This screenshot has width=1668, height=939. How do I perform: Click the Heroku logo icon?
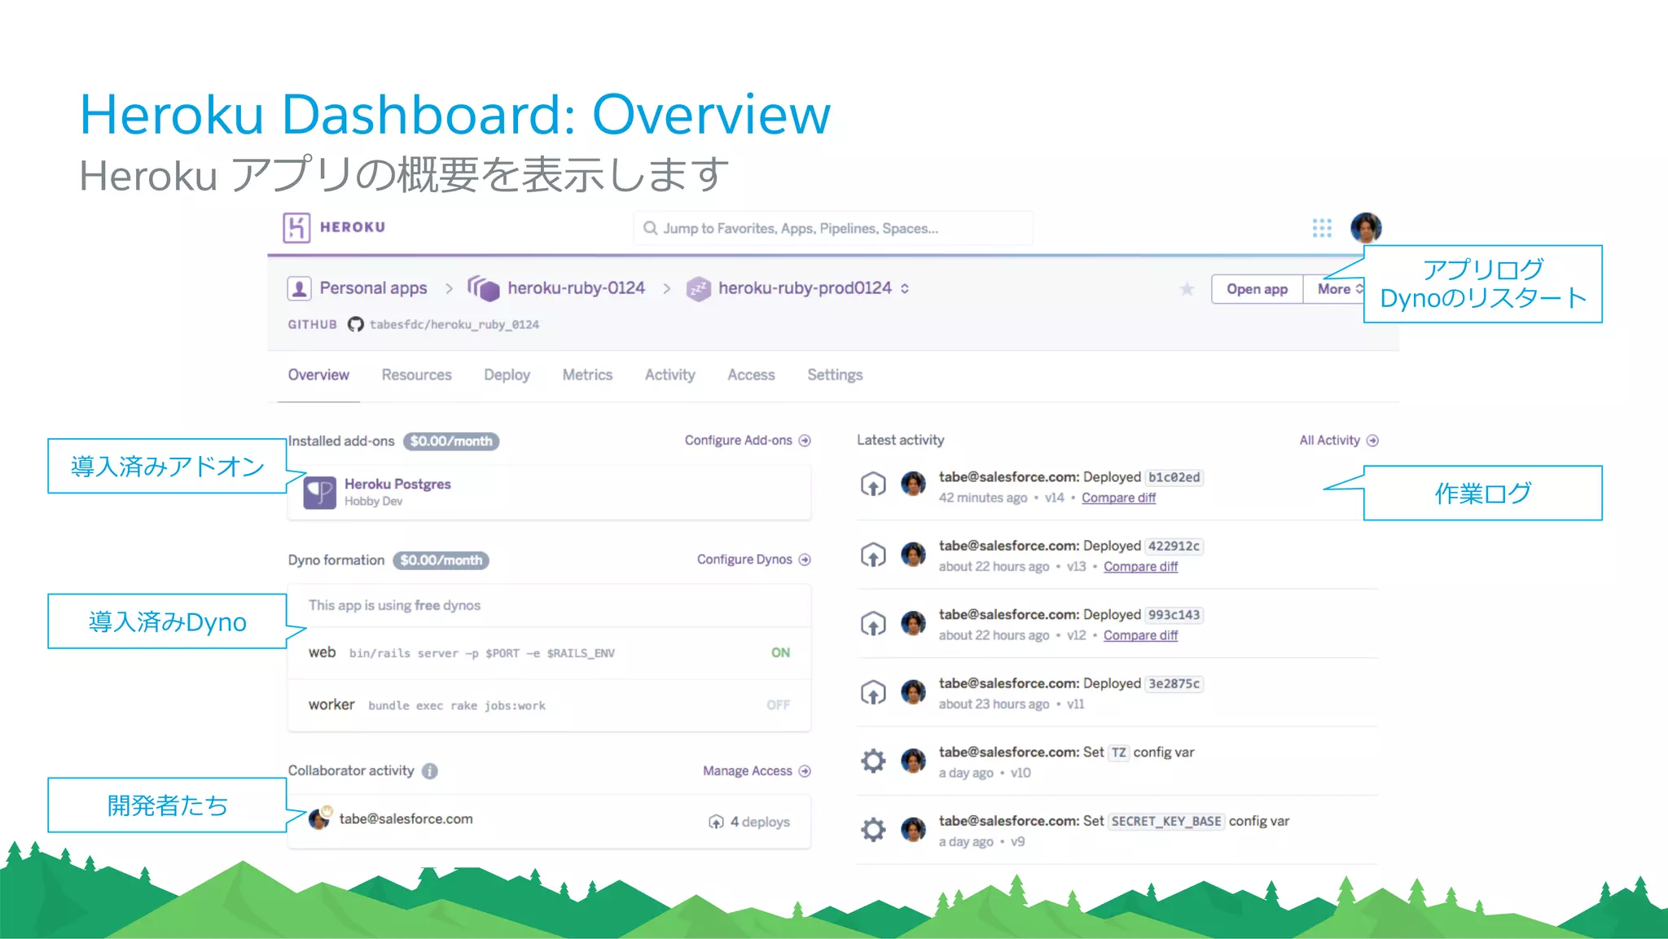[x=296, y=227]
